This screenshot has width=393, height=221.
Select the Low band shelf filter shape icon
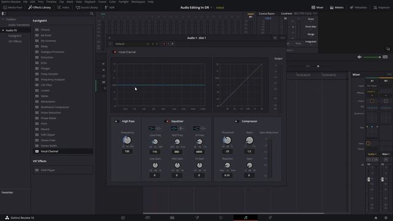click(152, 128)
